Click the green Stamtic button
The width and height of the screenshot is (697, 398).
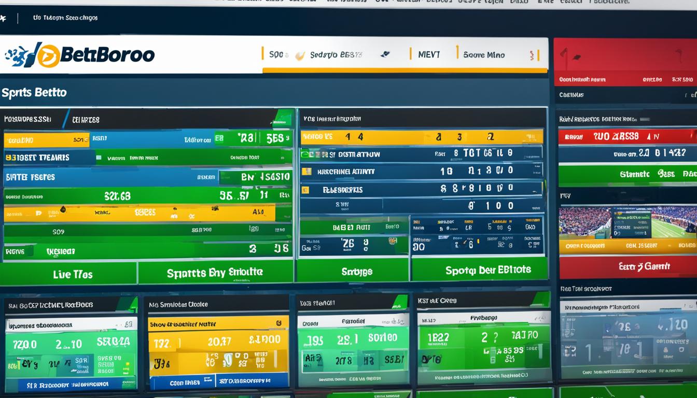pos(628,175)
